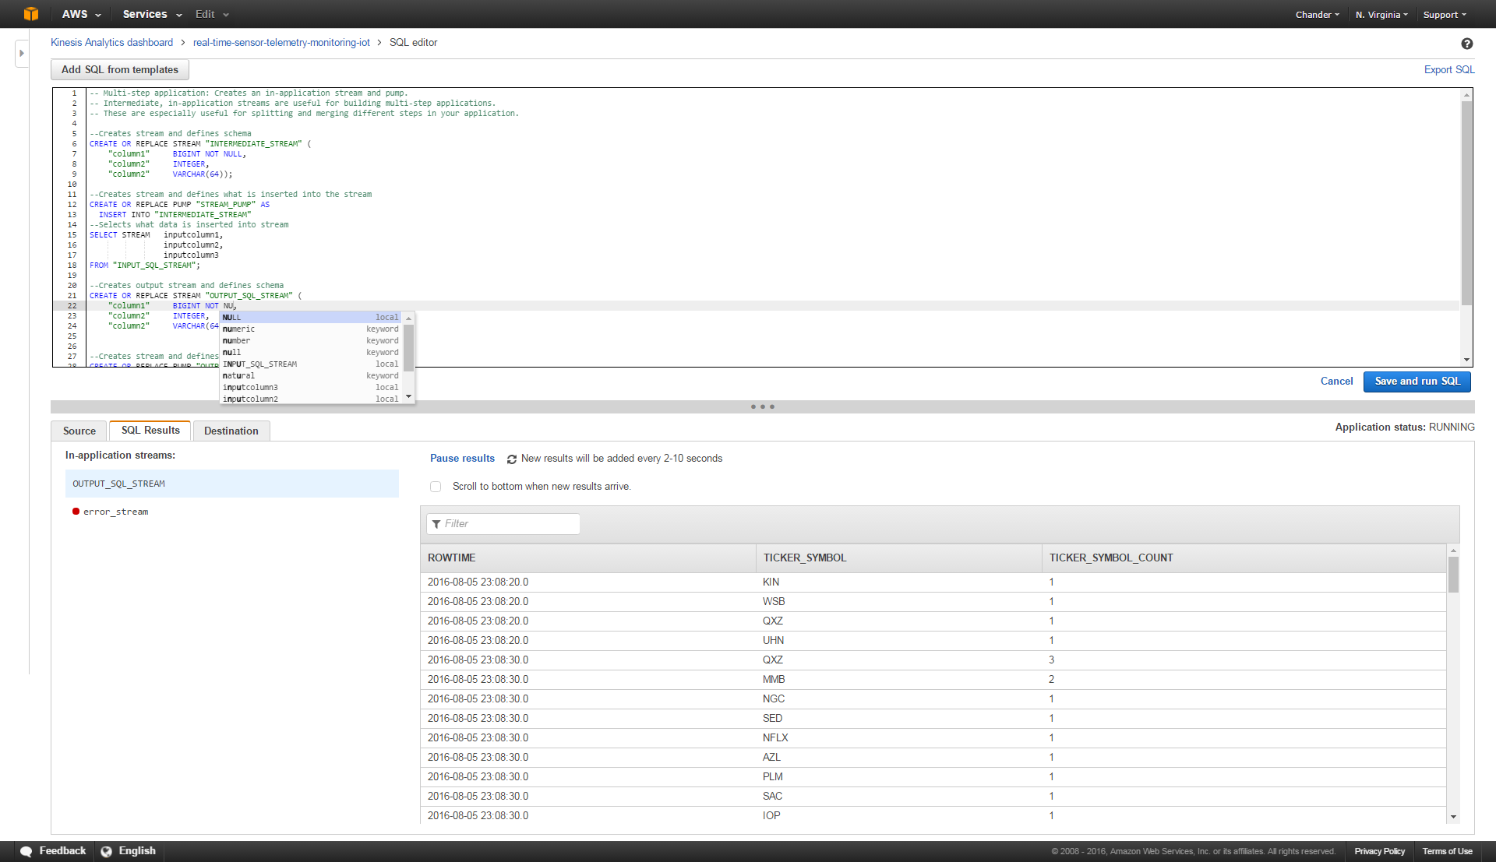
Task: Click Save and run SQL
Action: (x=1417, y=382)
